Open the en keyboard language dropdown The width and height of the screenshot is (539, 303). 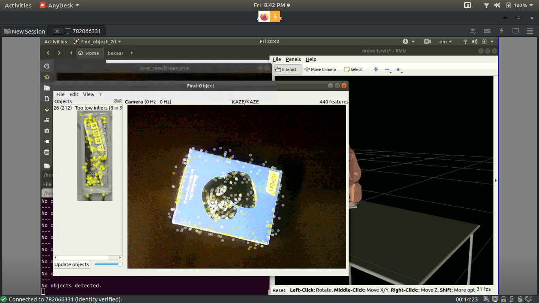445,41
